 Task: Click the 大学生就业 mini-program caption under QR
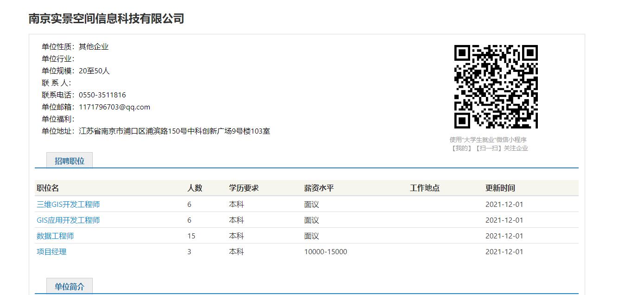[488, 140]
